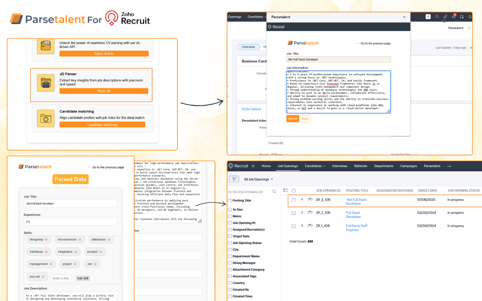
Task: Select the Overview tab in record view
Action: (x=248, y=47)
